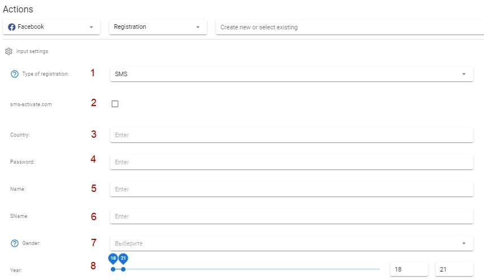Expand the SMS registration type dropdown
This screenshot has height=280, width=484.
[291, 74]
